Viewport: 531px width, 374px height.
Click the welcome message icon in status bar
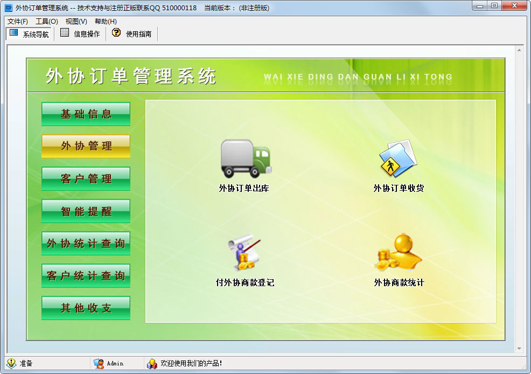tap(152, 364)
